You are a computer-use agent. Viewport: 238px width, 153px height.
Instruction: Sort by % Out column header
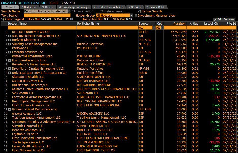[x=192, y=24]
